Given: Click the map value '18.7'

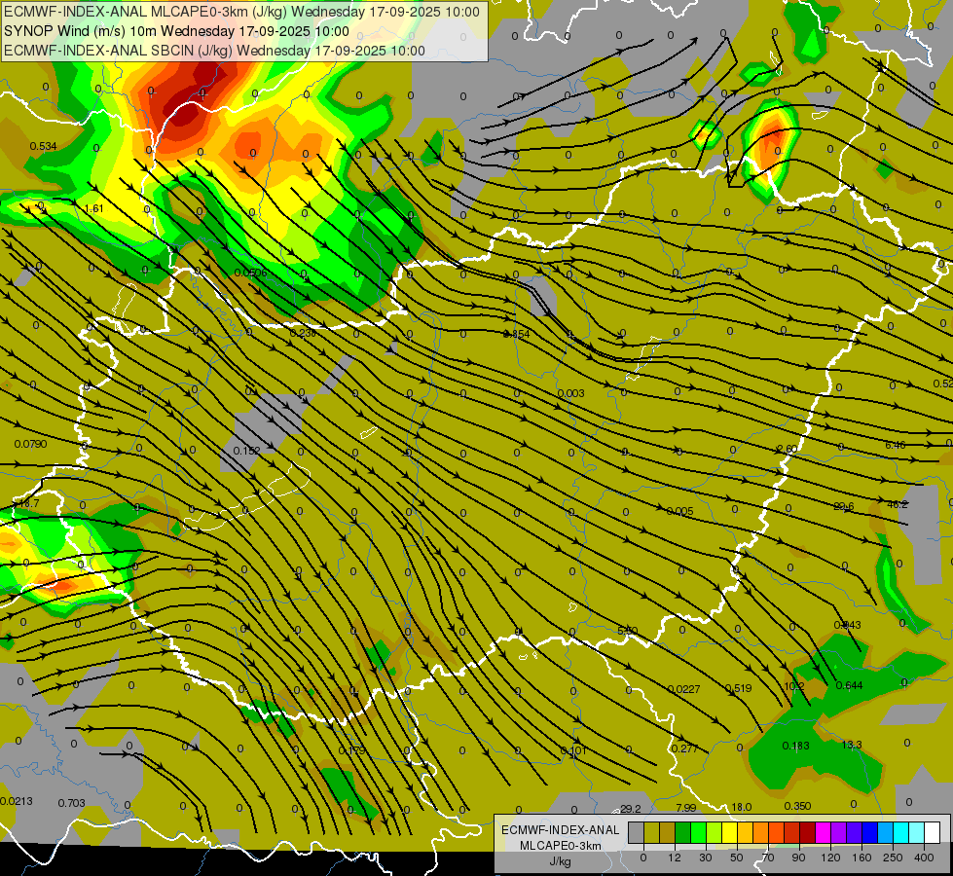Looking at the screenshot, I should 29,503.
